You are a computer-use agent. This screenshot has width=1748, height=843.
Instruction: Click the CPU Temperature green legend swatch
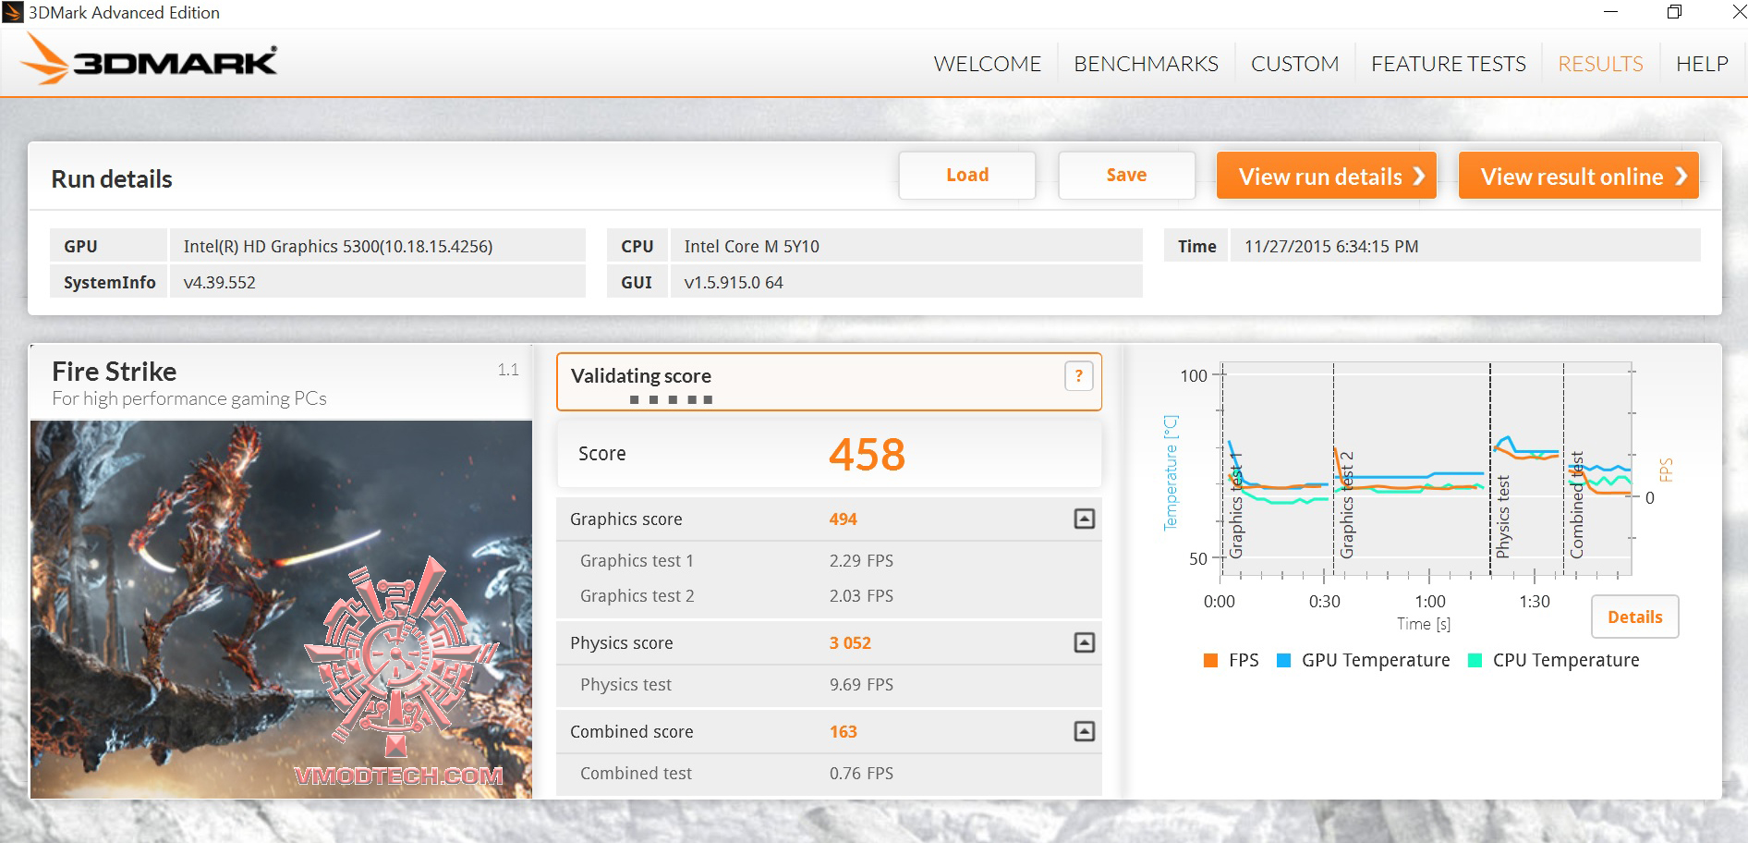(1475, 660)
